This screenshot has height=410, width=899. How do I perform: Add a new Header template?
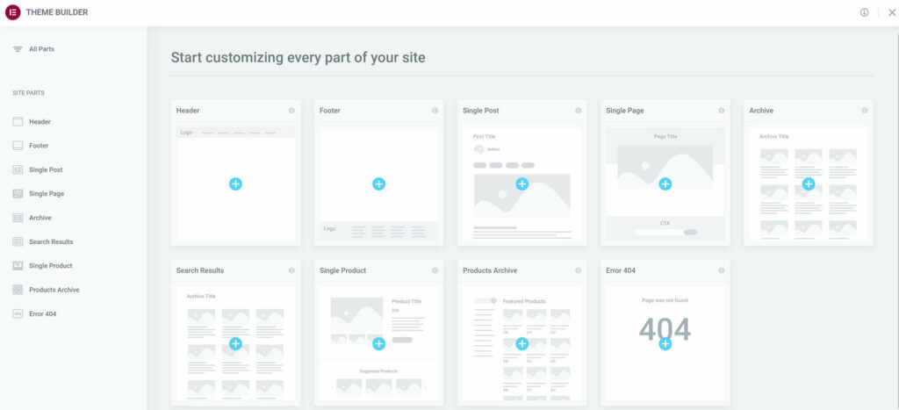tap(235, 184)
